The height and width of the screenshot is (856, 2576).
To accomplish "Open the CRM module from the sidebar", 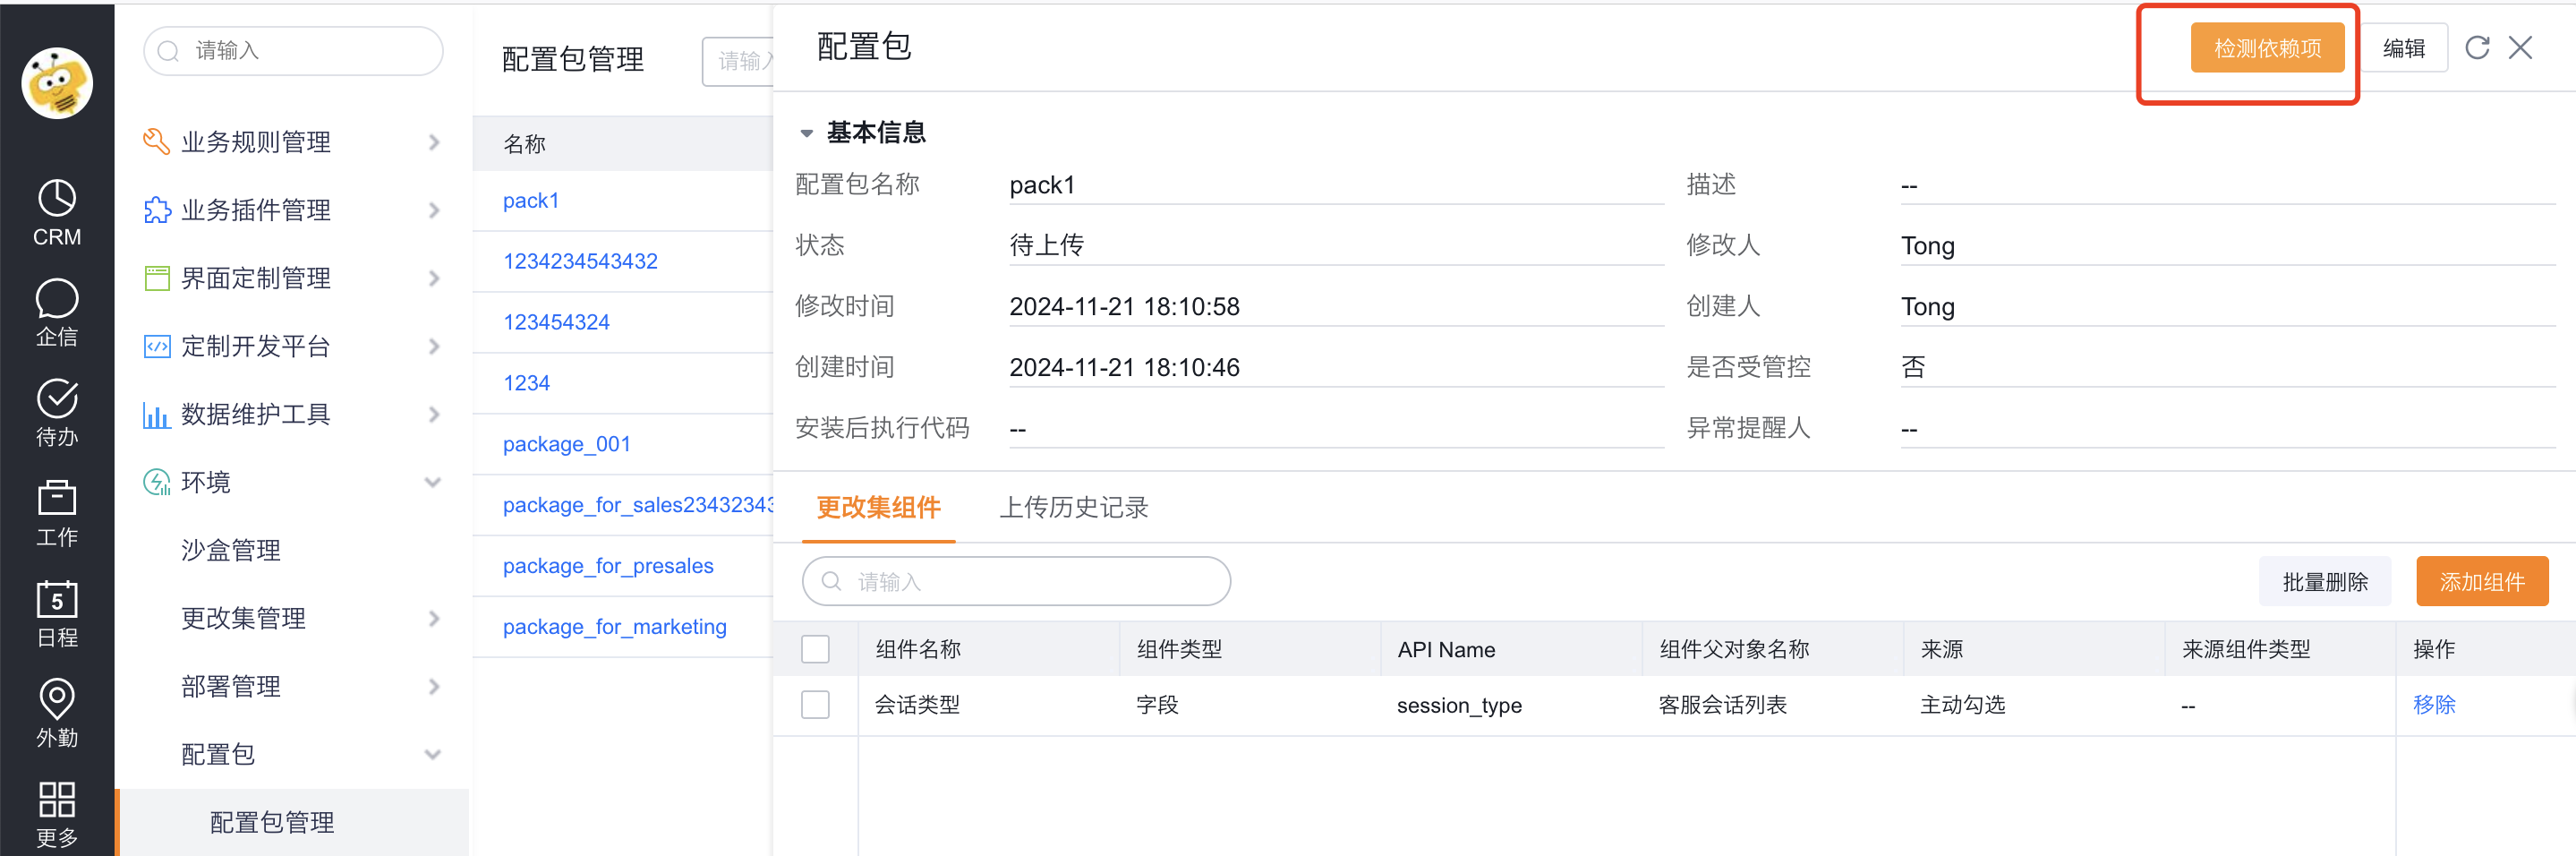I will [57, 210].
